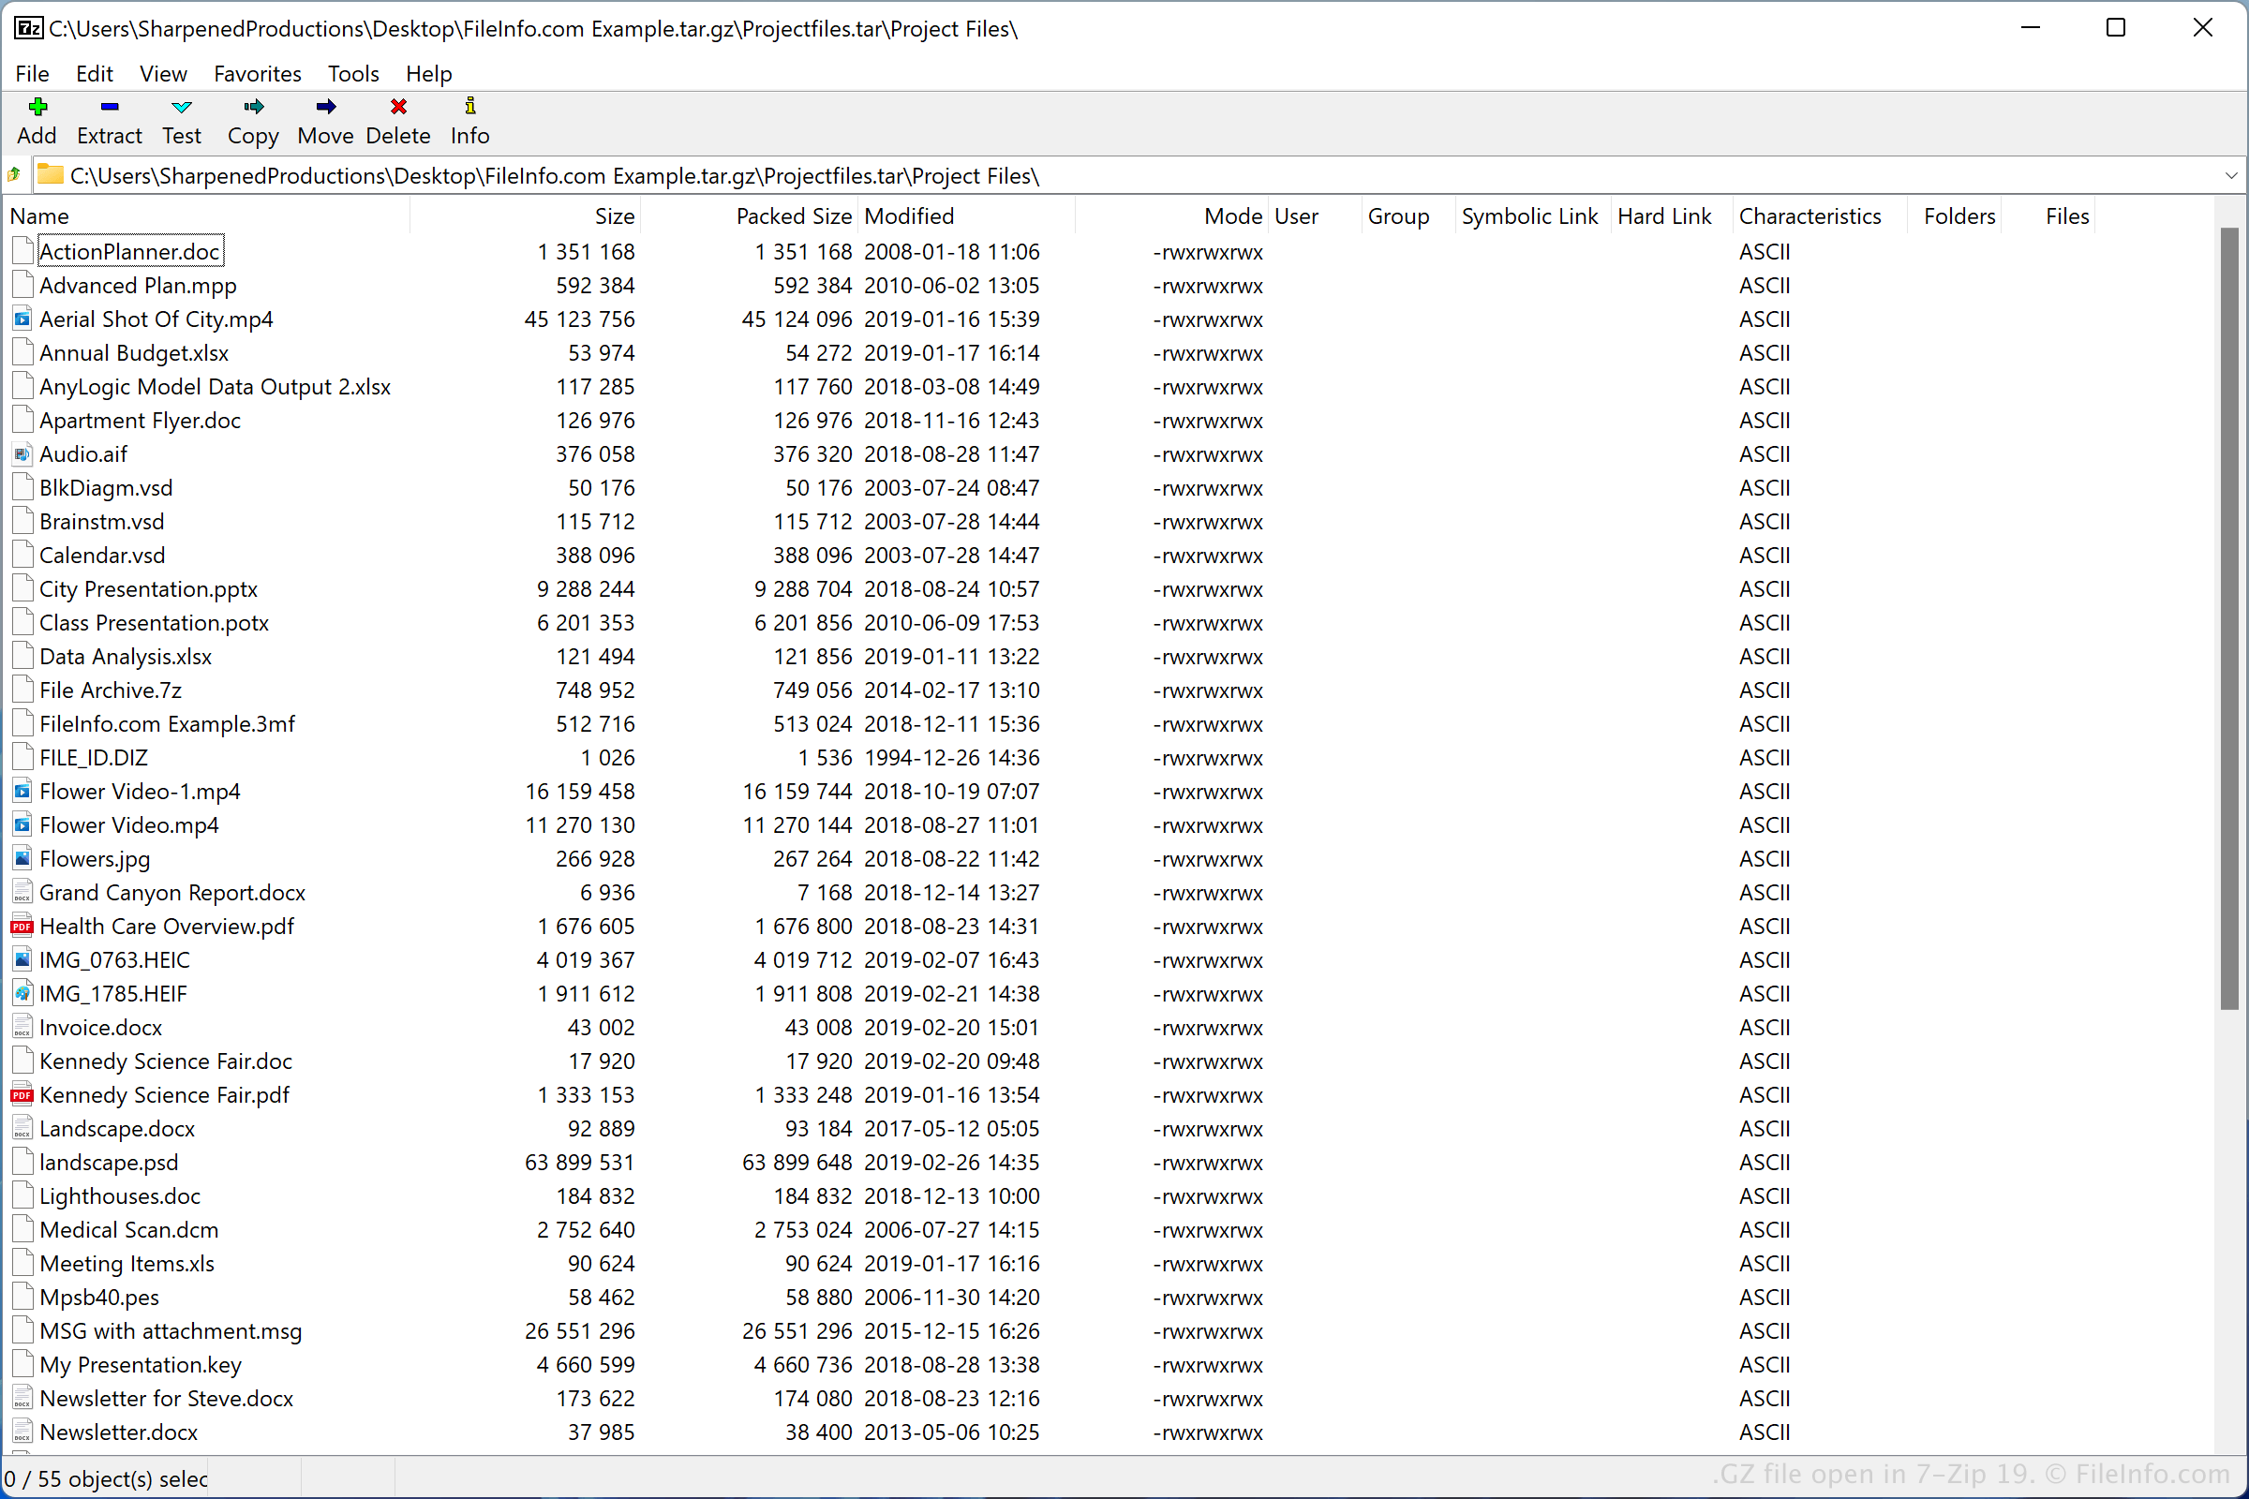Screen dimensions: 2249x1499
Task: Toggle selection of ActionPlanner.doc
Action: point(130,251)
